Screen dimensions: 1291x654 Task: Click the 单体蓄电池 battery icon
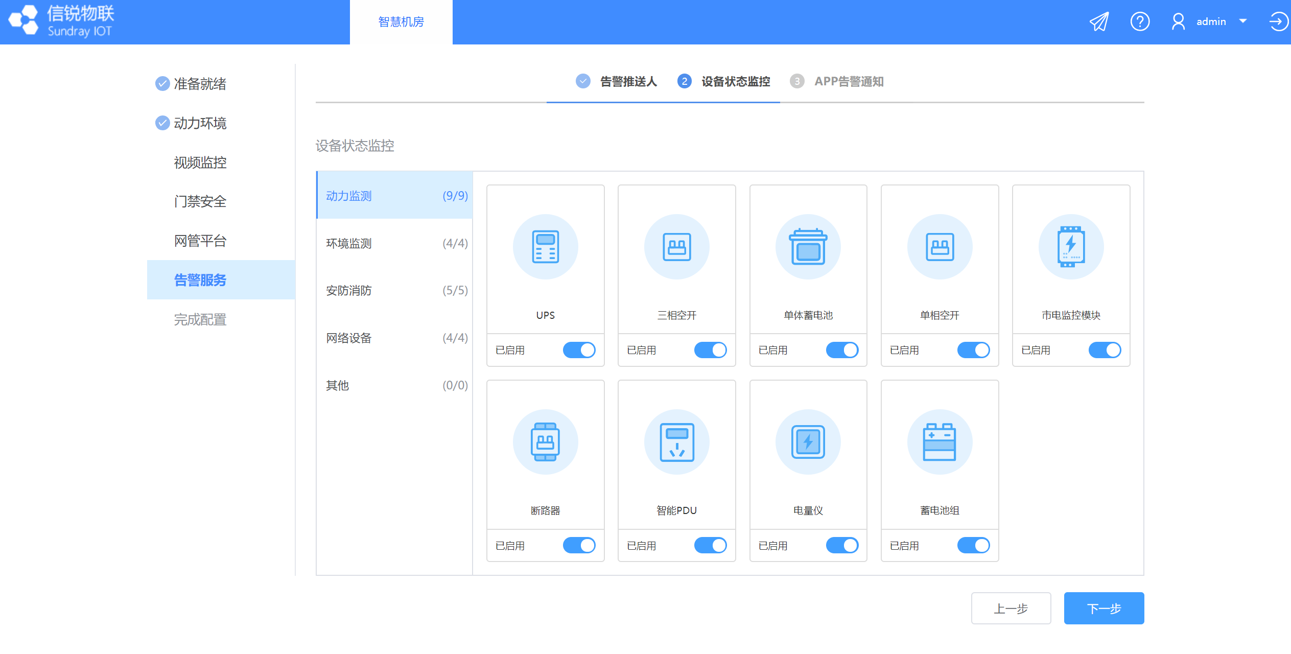[808, 247]
